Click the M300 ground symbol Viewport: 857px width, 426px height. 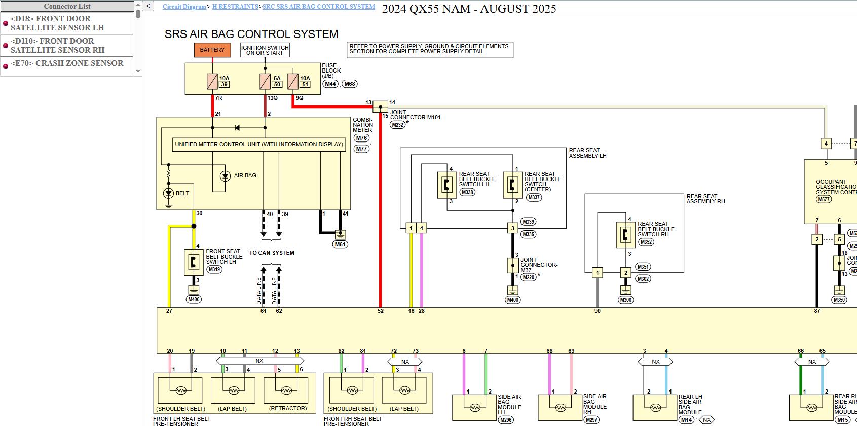[x=626, y=290]
